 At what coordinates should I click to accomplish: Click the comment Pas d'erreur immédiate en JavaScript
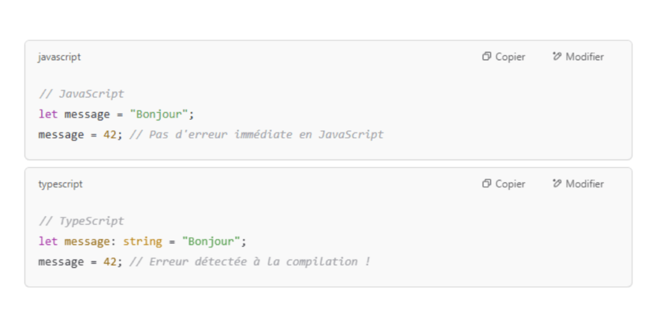(256, 135)
